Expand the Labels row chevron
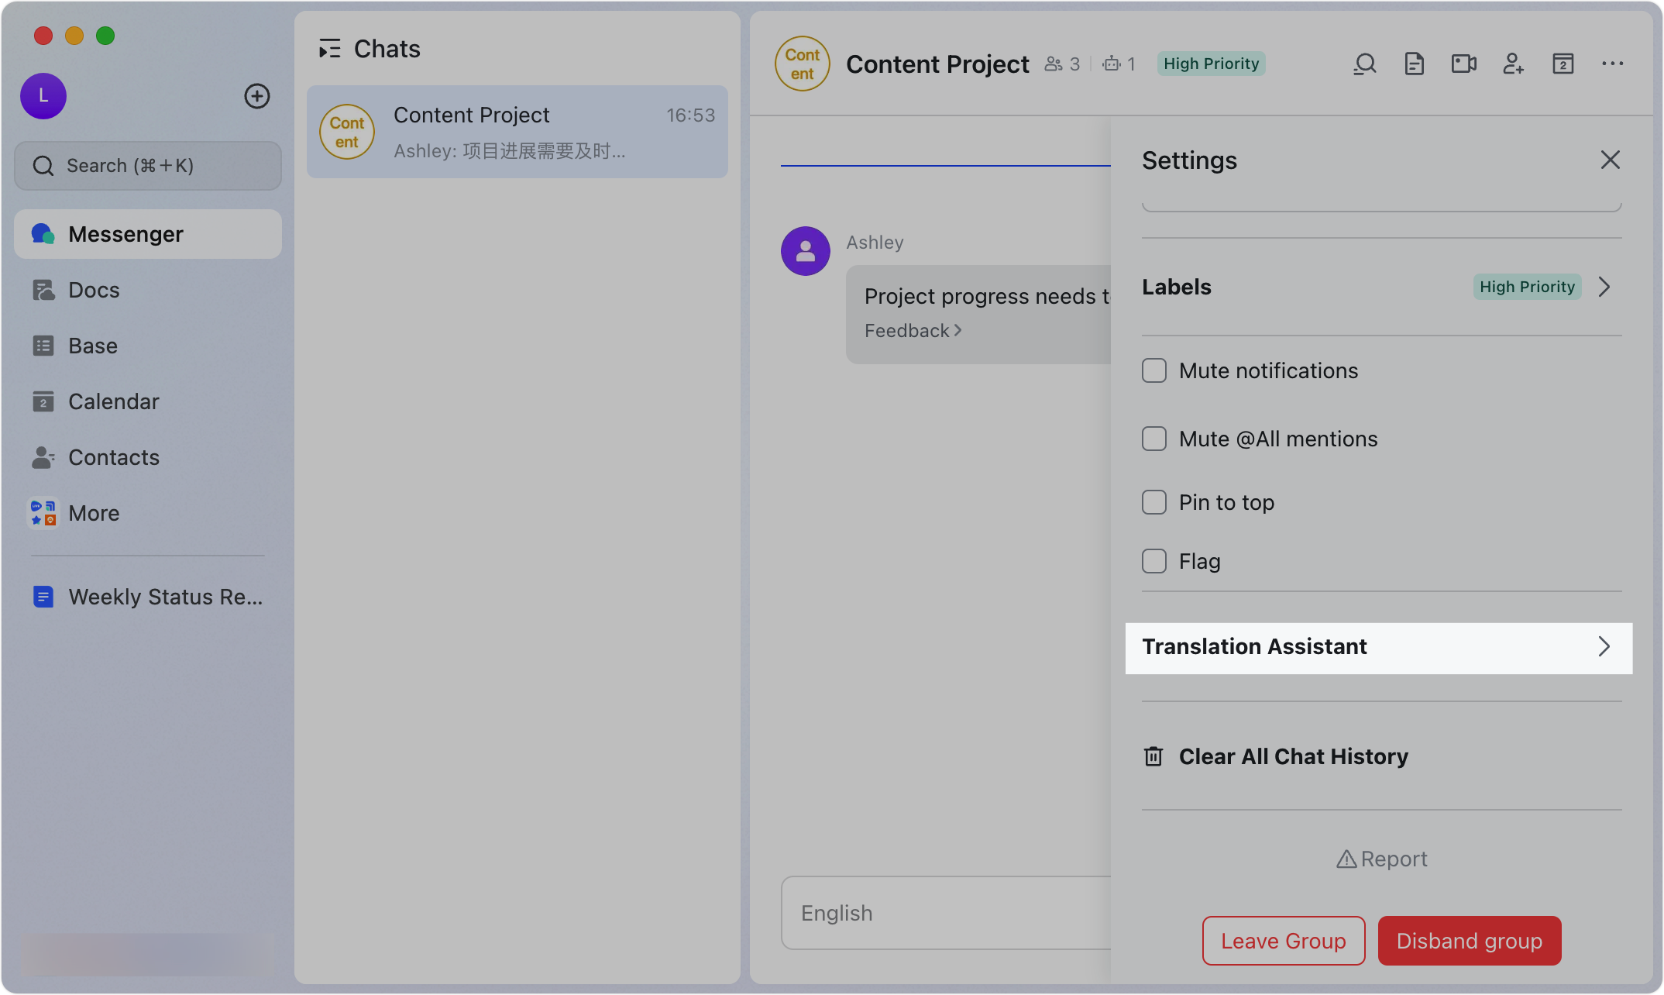1664x995 pixels. click(x=1604, y=287)
